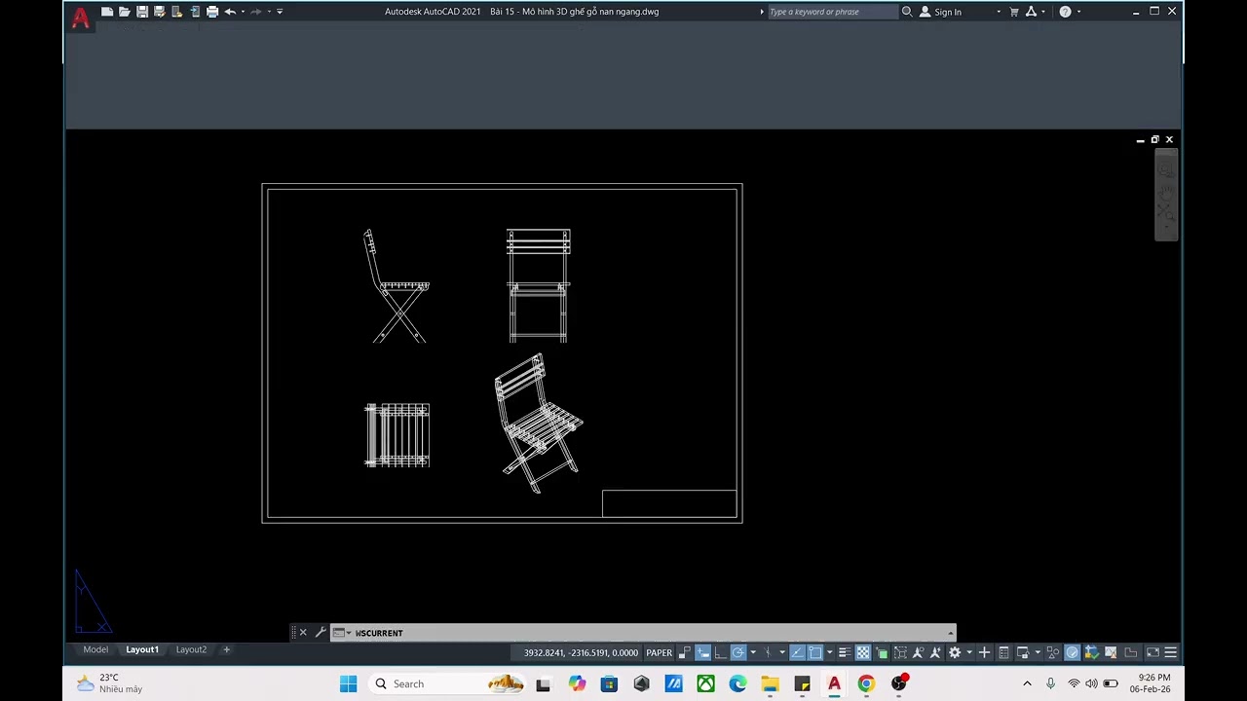Toggle lineweight display in status bar
The image size is (1247, 701).
pyautogui.click(x=845, y=652)
